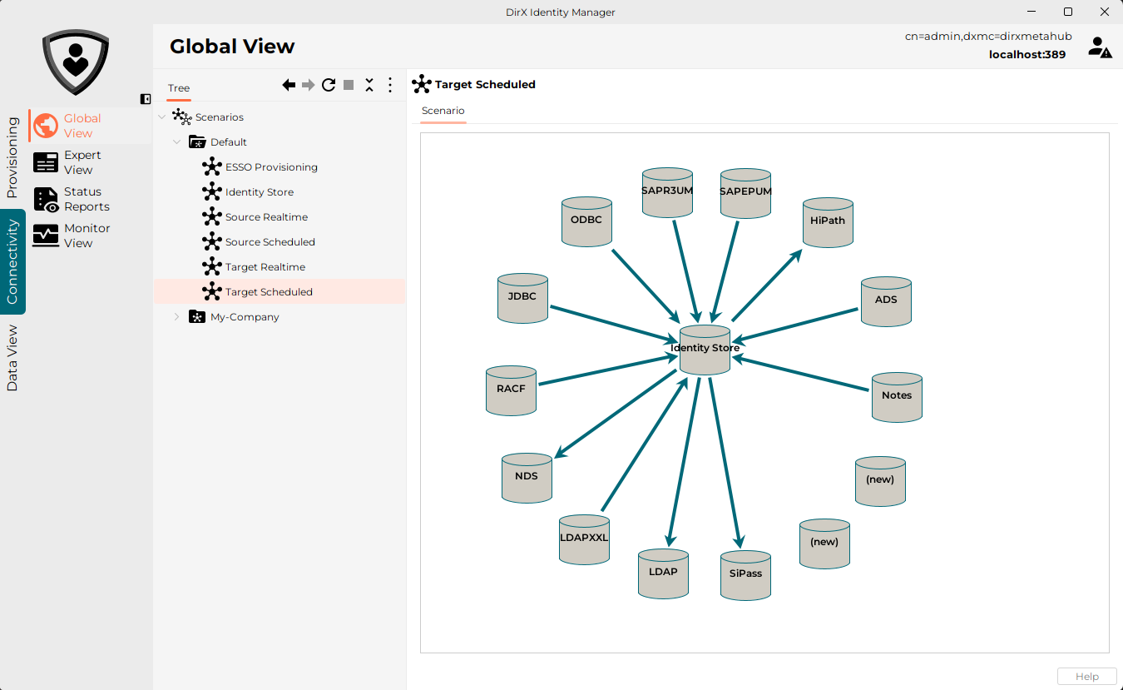The width and height of the screenshot is (1123, 690).
Task: Minimize the DirX Identity Manager window
Action: [1031, 12]
